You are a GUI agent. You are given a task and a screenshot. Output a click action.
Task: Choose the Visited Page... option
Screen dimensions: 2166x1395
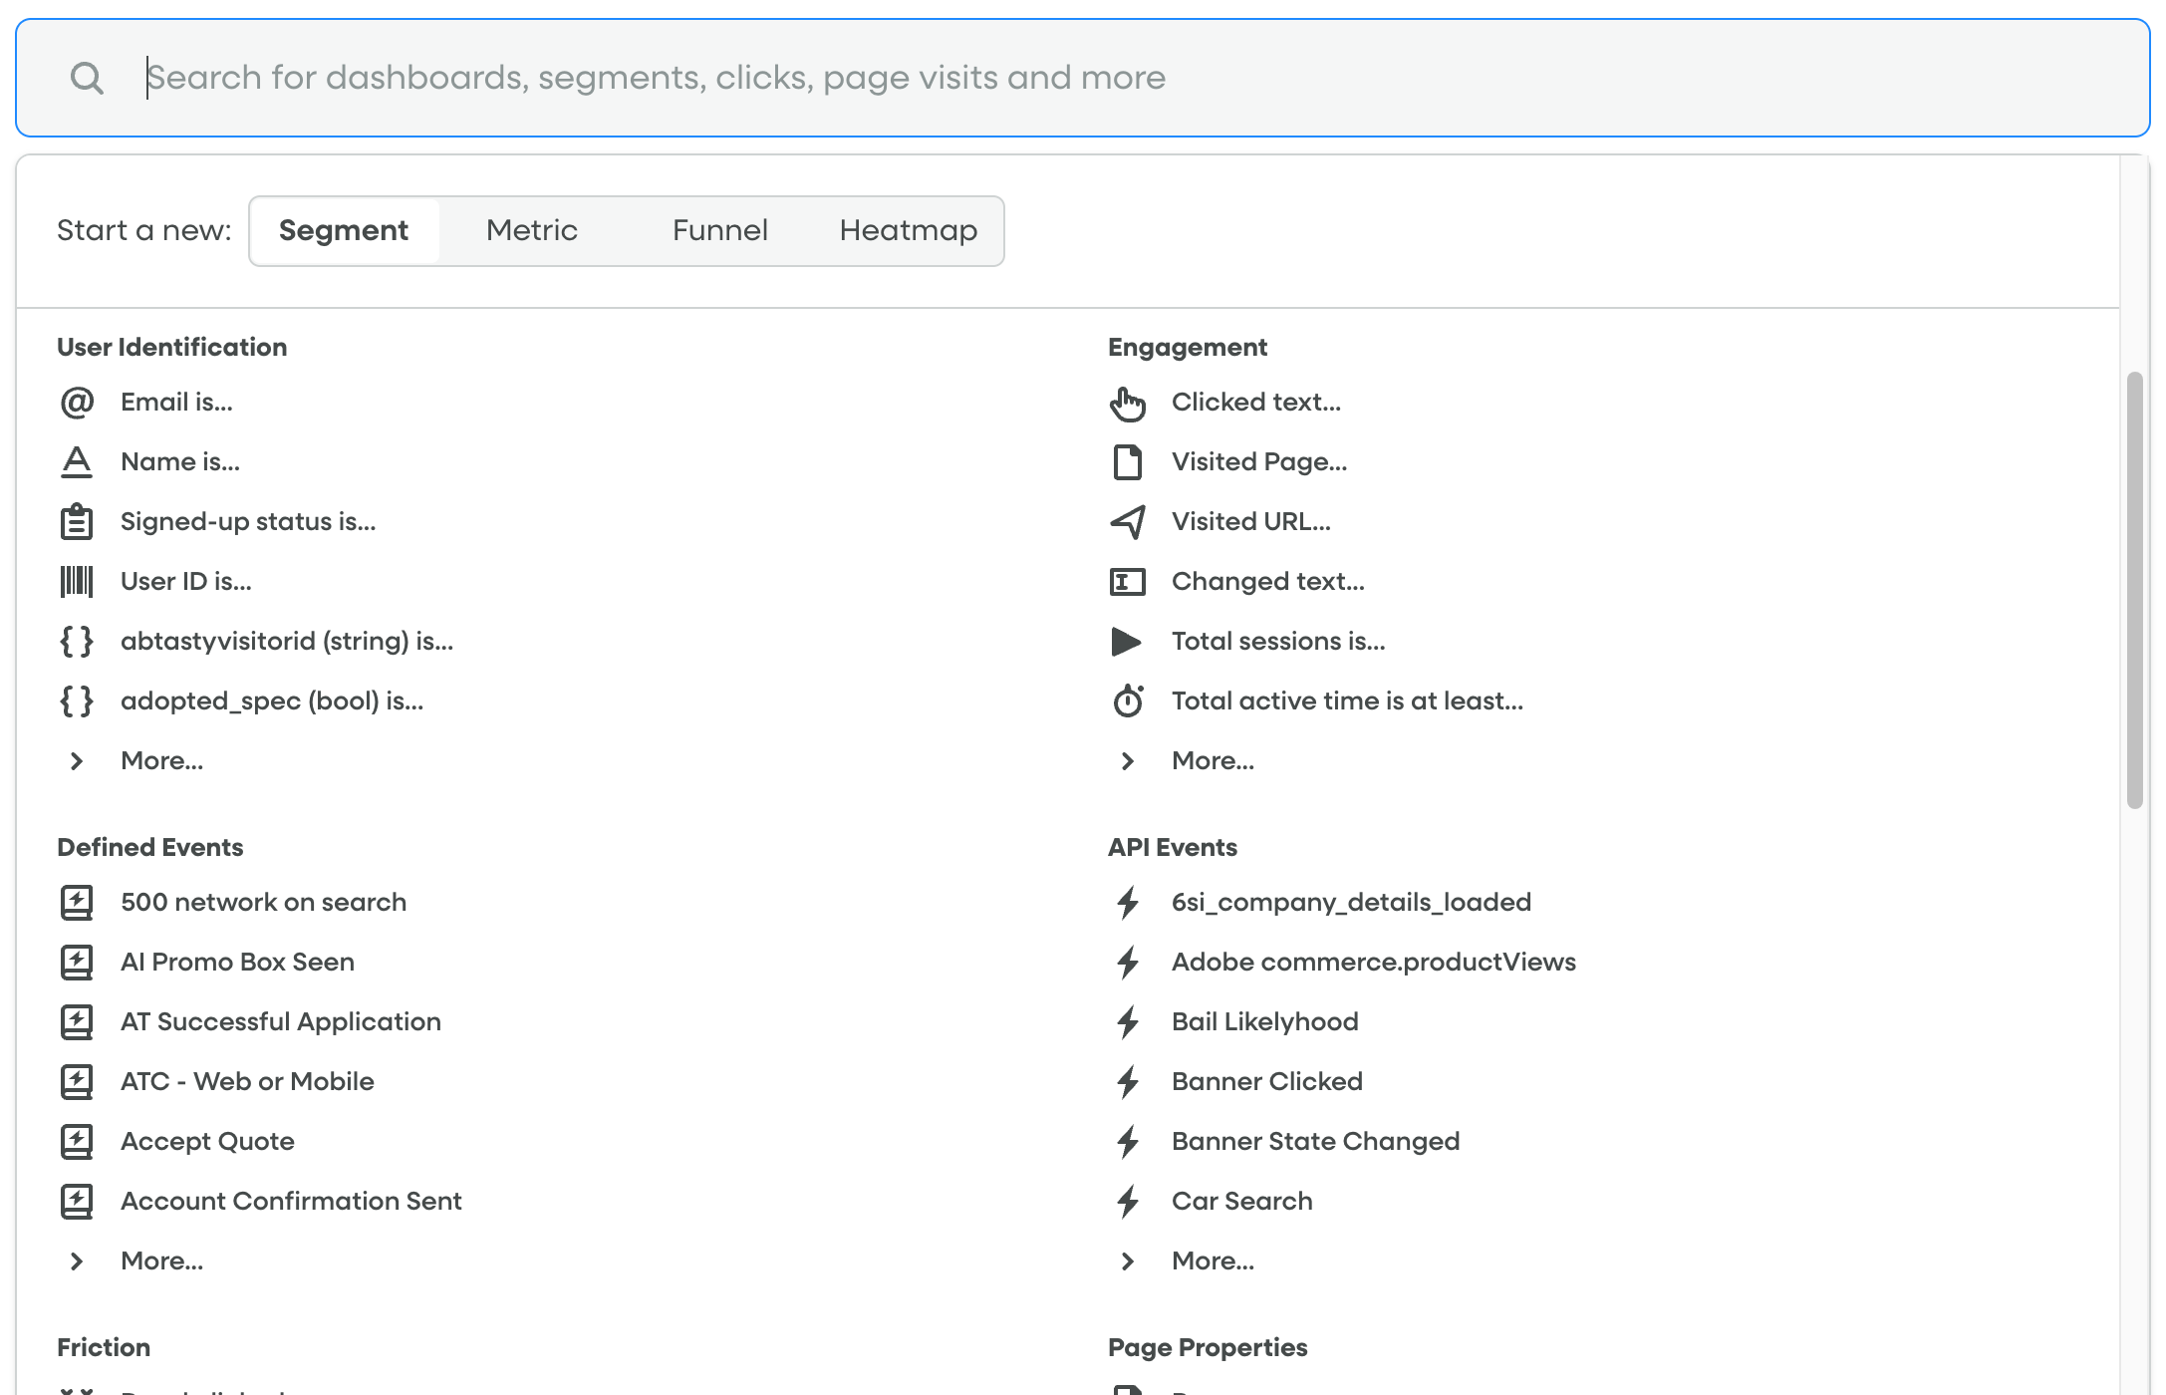coord(1259,462)
